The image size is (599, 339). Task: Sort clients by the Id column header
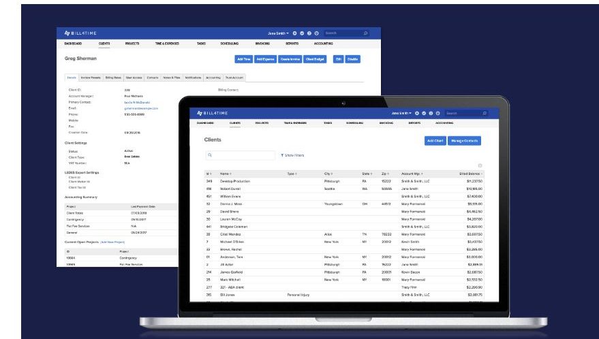(209, 174)
